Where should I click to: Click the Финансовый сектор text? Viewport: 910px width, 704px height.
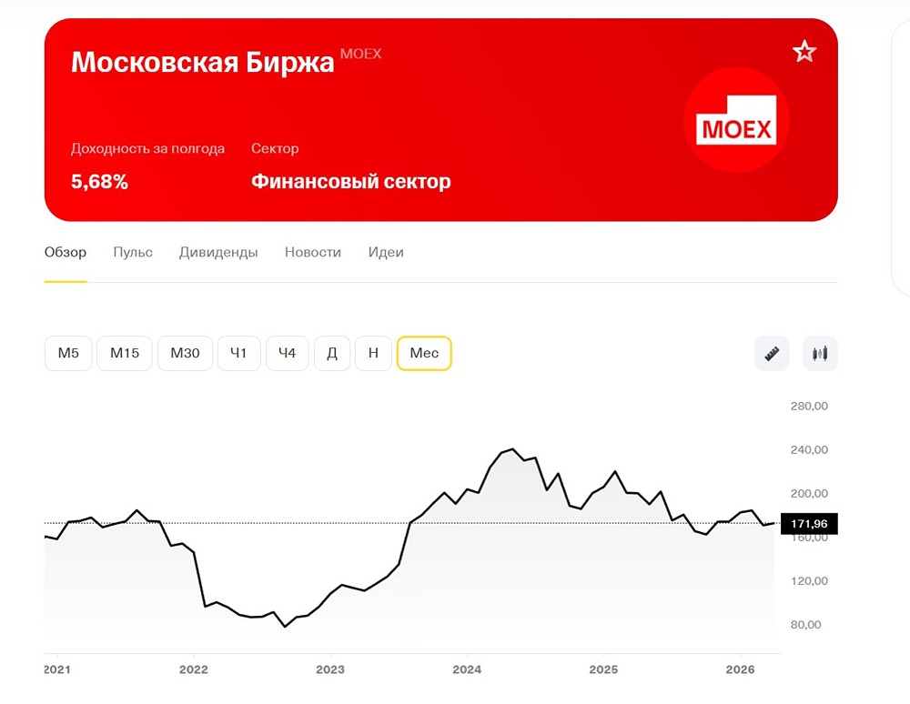pos(351,181)
